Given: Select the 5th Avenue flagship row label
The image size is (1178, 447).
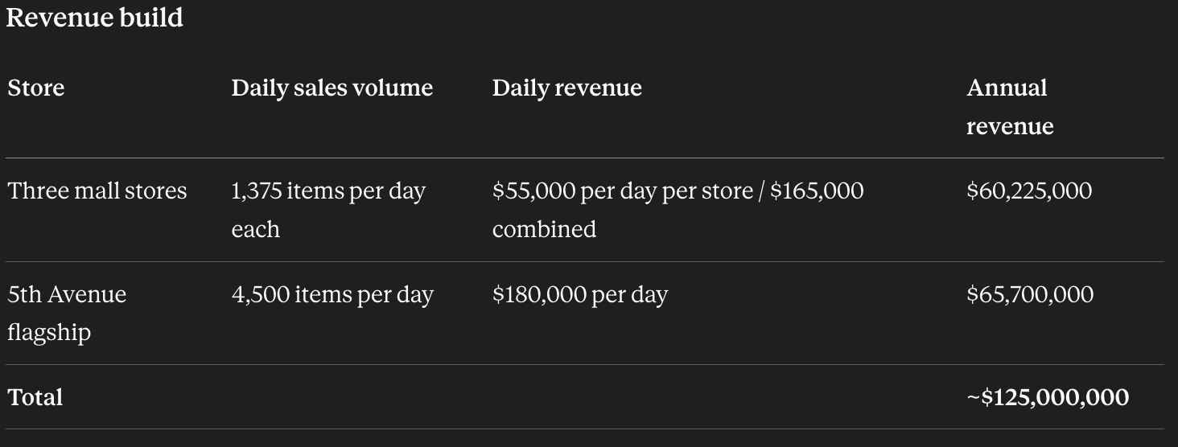Looking at the screenshot, I should 67,313.
